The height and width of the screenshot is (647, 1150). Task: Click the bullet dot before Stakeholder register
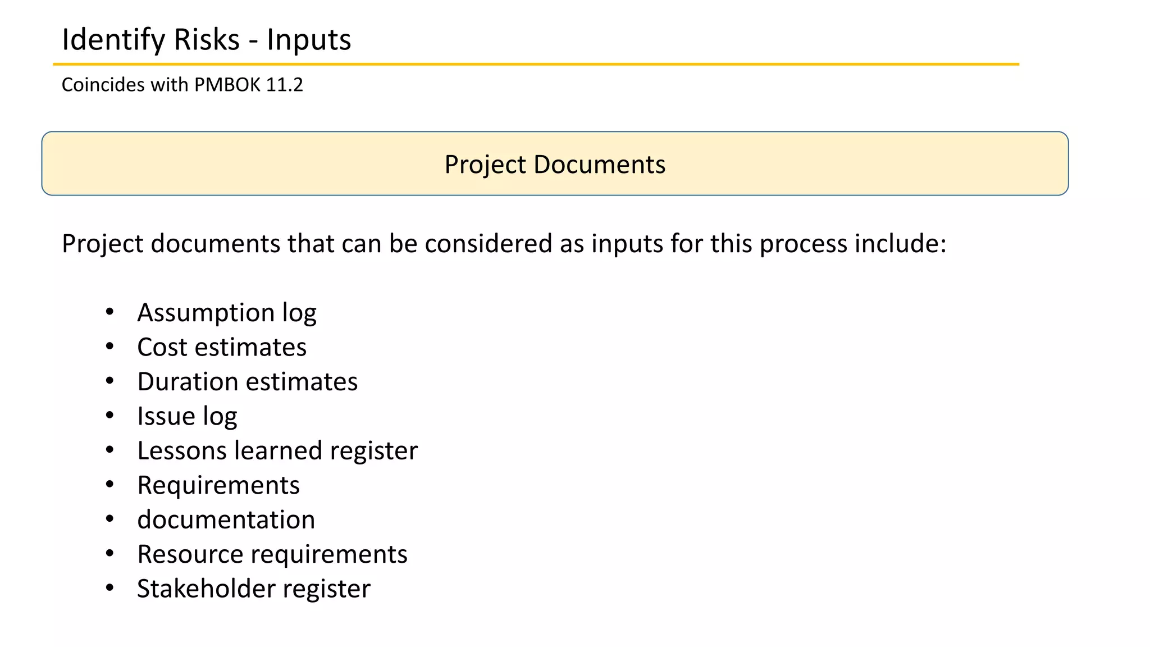(109, 588)
